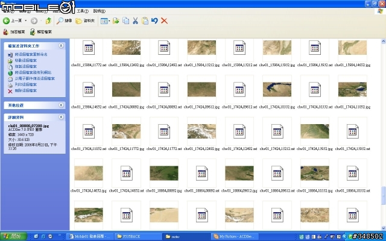The width and height of the screenshot is (386, 241).
Task: Click Internet Explorer quick launch icon
Action: click(43, 237)
